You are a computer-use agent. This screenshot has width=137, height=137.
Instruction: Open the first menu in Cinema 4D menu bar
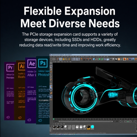pos(51,56)
